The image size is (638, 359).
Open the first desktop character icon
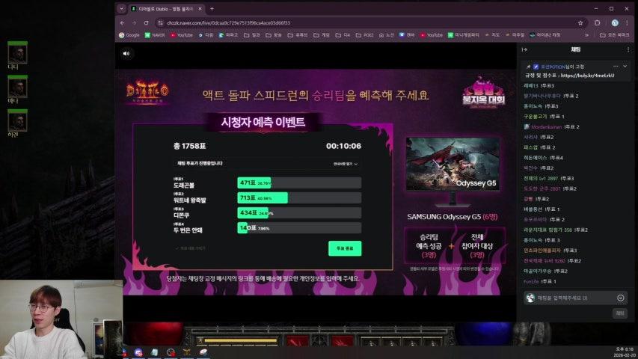pos(17,55)
